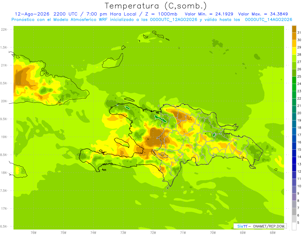The width and height of the screenshot is (306, 236).
Task: Click the '20N' latitude label
Action: pos(4,101)
